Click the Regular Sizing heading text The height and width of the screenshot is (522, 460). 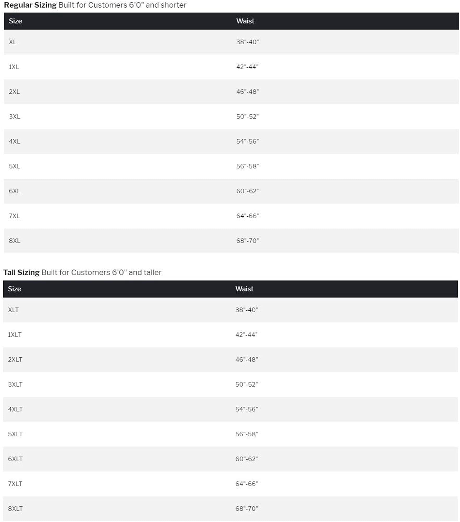(x=30, y=5)
